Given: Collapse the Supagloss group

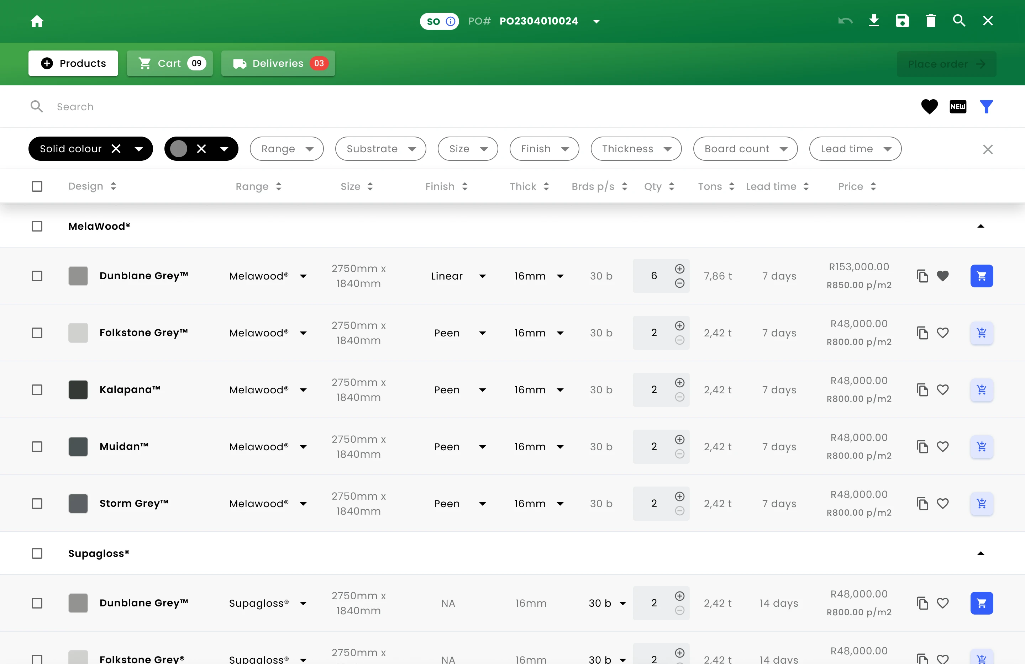Looking at the screenshot, I should point(981,553).
